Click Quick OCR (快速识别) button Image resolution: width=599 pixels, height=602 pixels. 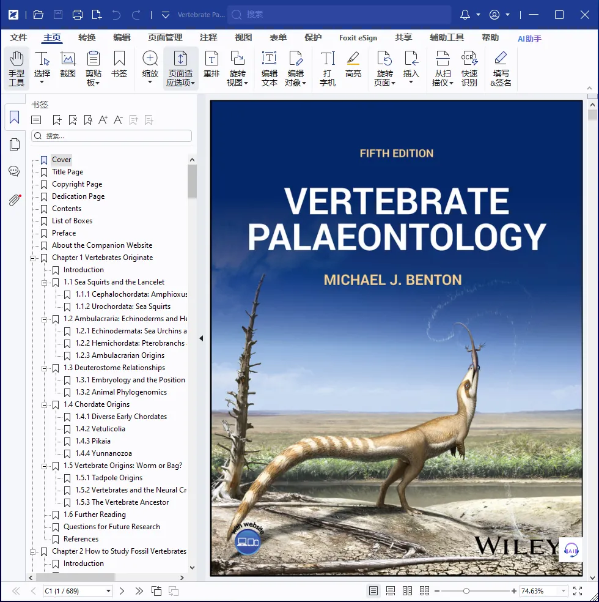point(469,69)
